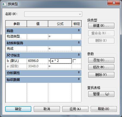The height and width of the screenshot is (117, 122).
Task: Expand the 标识数据 group
Action: [x=79, y=79]
